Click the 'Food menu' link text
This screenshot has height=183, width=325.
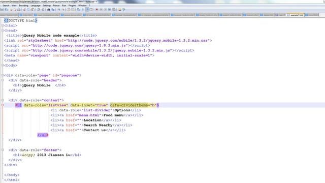click(x=113, y=115)
